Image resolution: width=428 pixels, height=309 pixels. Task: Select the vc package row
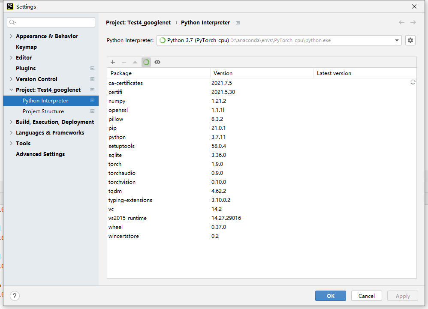click(262, 209)
